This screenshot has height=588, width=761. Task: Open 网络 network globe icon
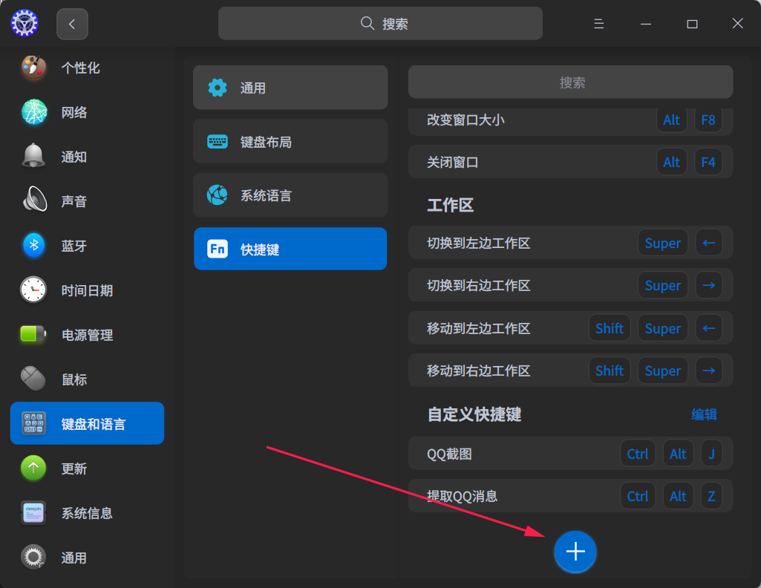click(x=34, y=112)
